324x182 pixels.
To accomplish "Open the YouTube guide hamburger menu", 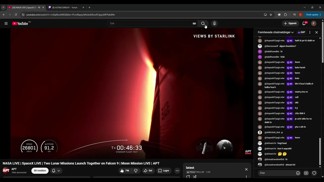I will coord(6,24).
